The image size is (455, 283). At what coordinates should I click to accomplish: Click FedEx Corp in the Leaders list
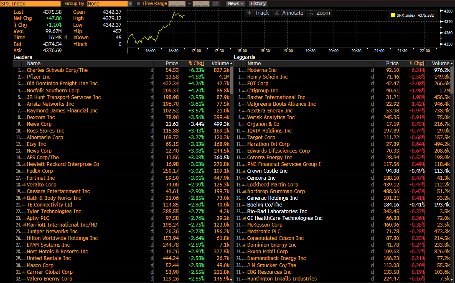point(40,171)
